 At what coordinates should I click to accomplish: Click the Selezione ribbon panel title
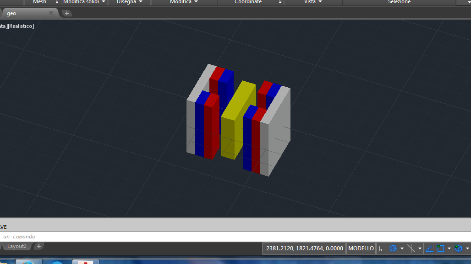399,2
